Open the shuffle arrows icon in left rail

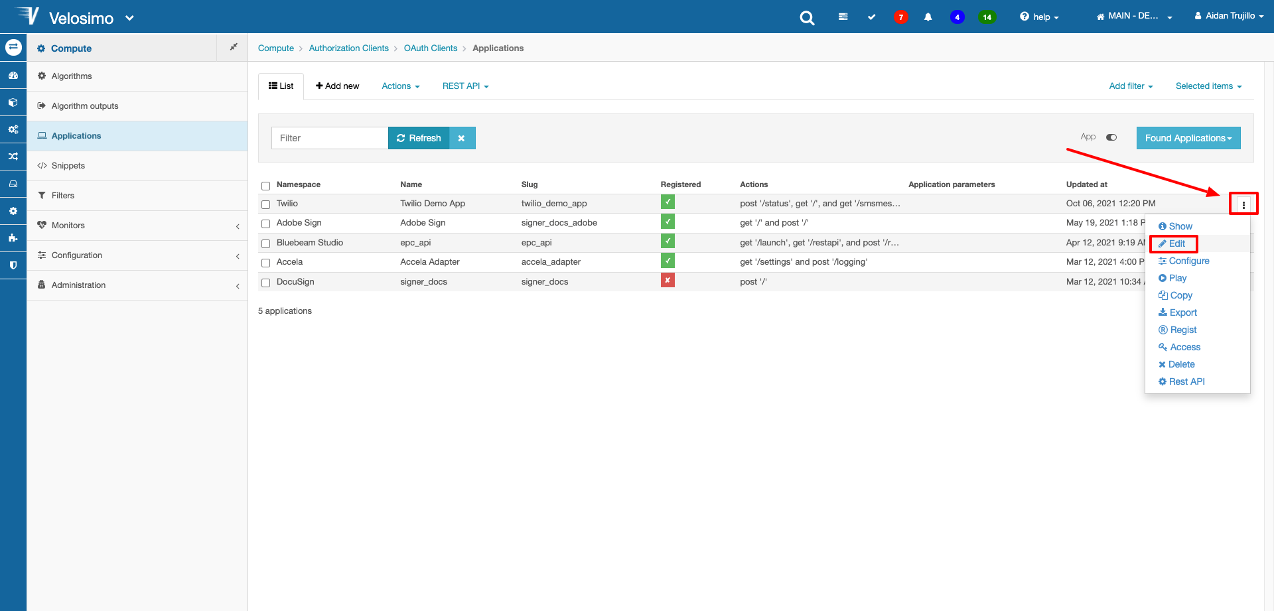coord(13,157)
